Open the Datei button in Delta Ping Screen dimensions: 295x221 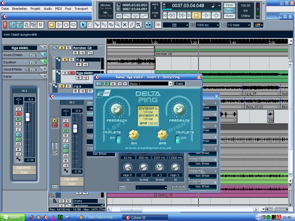[x=179, y=84]
